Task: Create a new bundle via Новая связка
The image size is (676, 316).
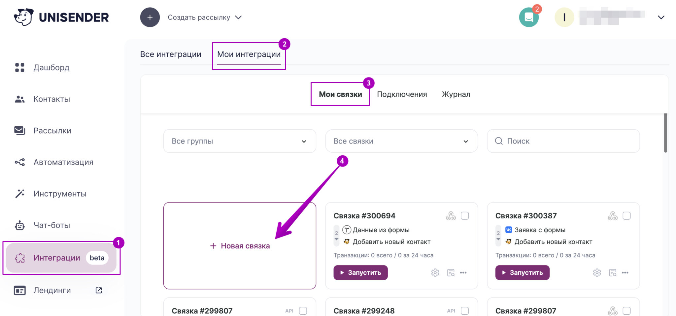Action: click(x=240, y=245)
